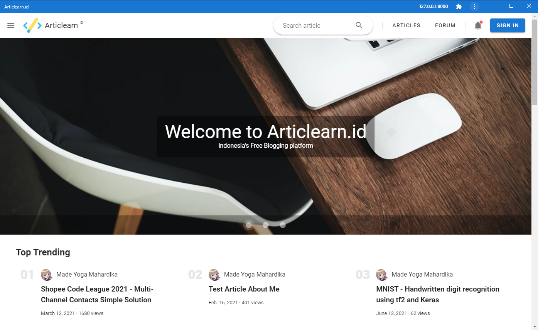Maximize the Articlearn.id window
Image resolution: width=538 pixels, height=330 pixels.
click(511, 6)
